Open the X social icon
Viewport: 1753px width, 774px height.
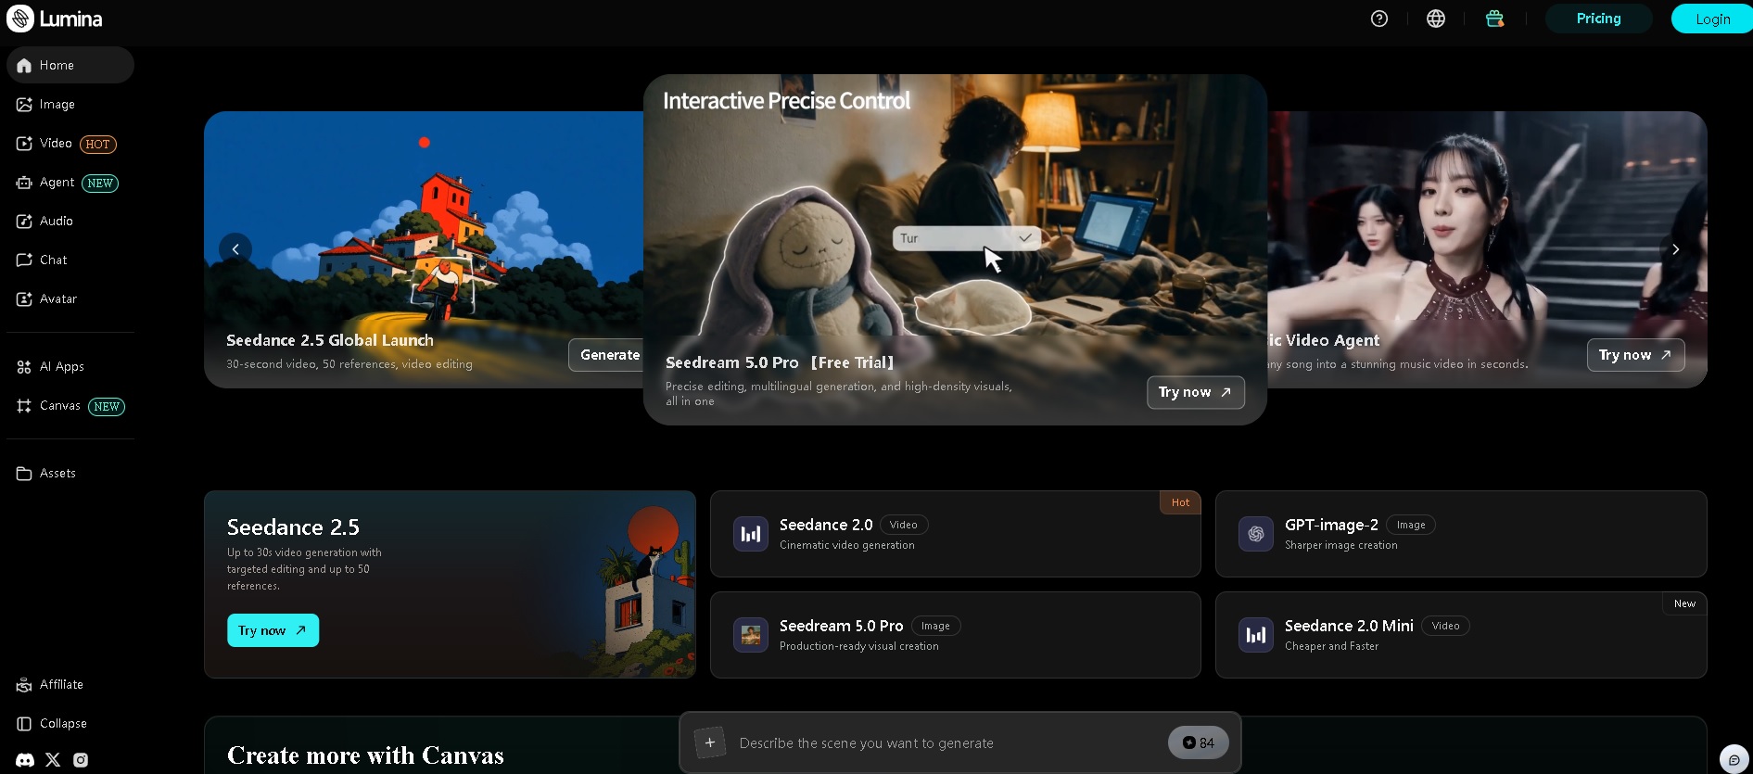coord(53,760)
